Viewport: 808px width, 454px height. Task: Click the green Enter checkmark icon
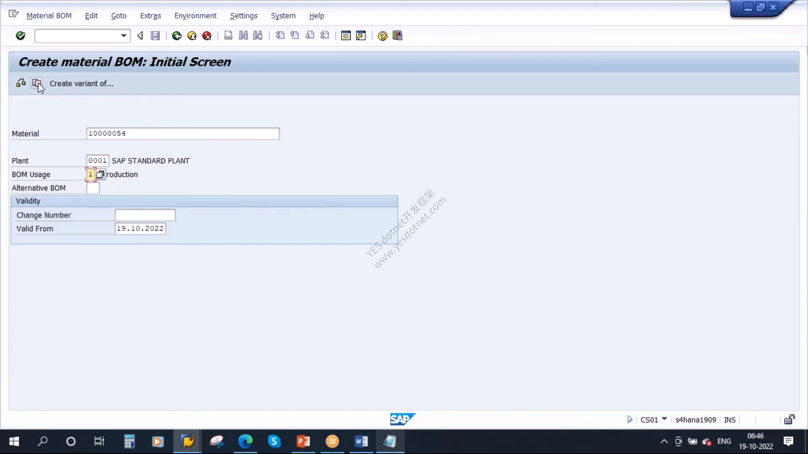click(x=20, y=36)
